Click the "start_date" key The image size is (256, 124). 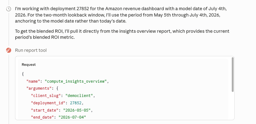45,110
